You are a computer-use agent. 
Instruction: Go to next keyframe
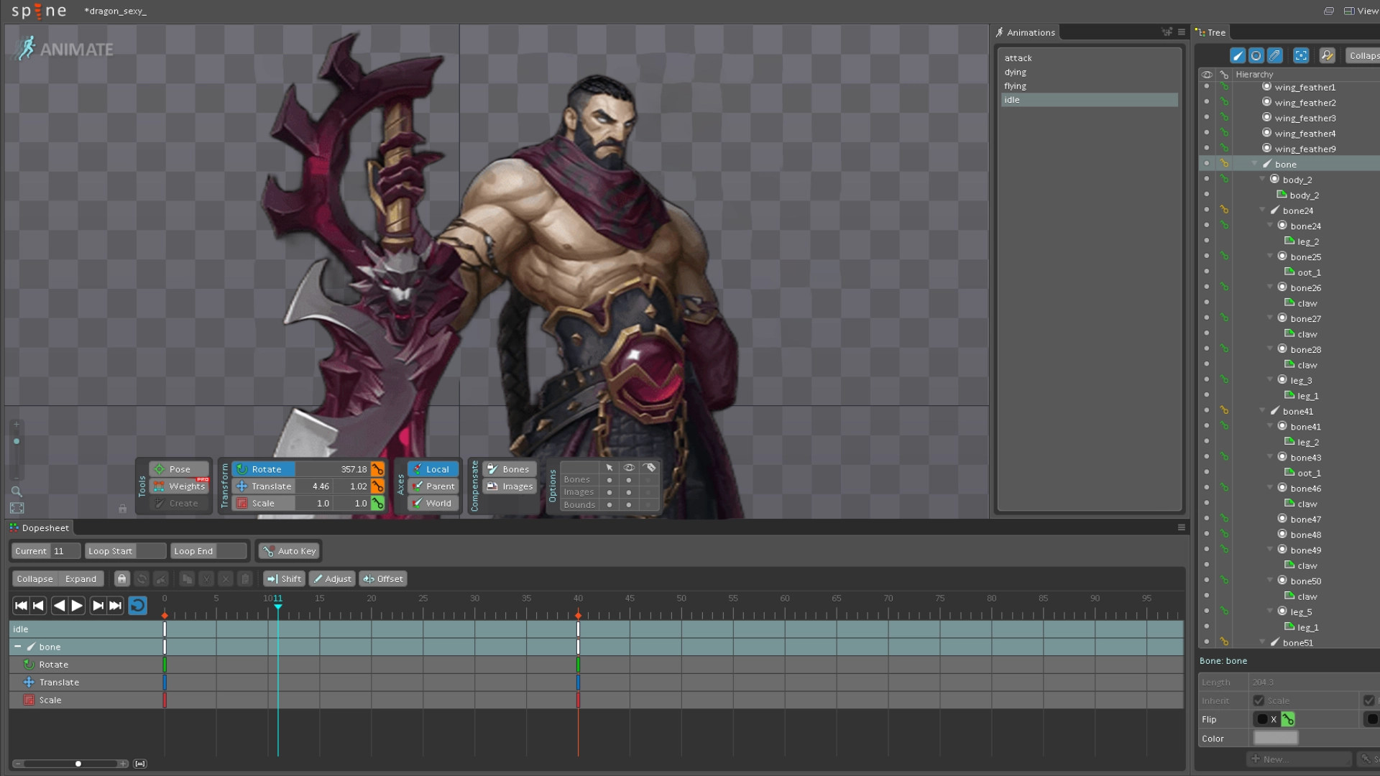tap(98, 606)
